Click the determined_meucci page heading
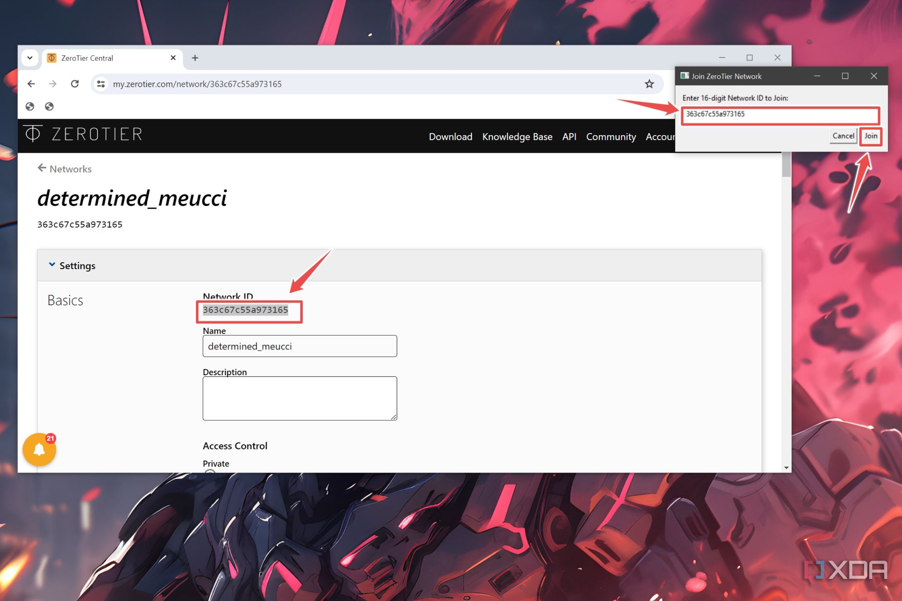 click(x=132, y=198)
